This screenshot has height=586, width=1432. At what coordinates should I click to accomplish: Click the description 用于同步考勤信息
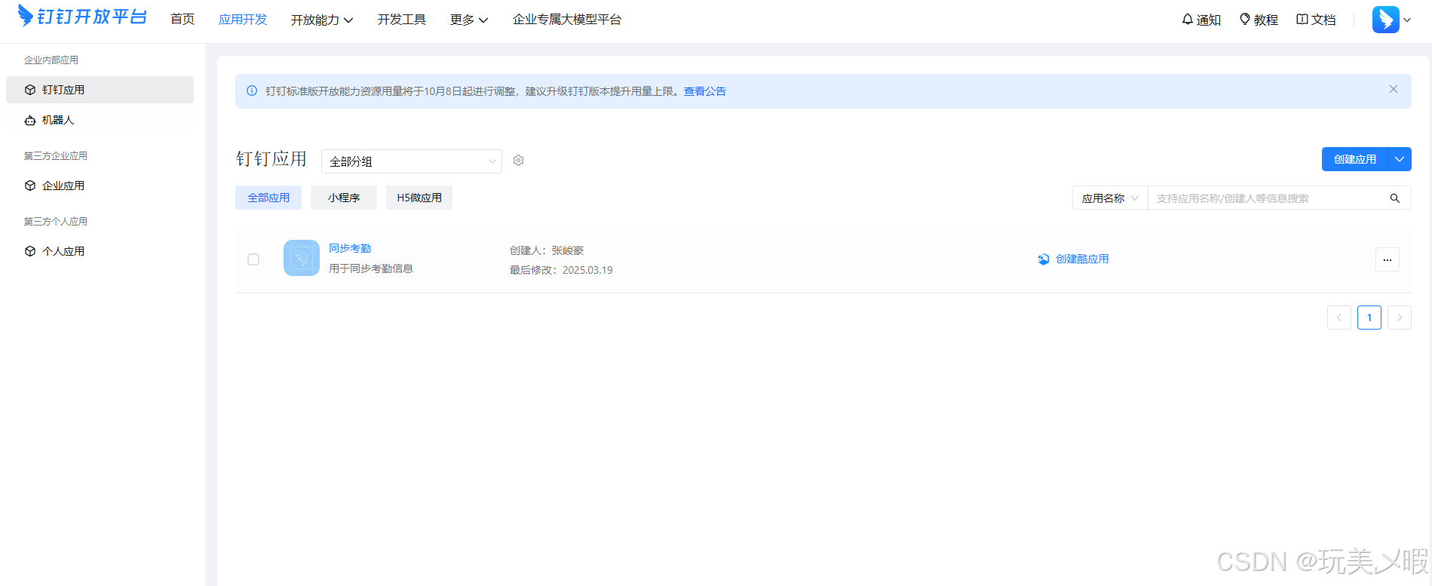(x=371, y=268)
